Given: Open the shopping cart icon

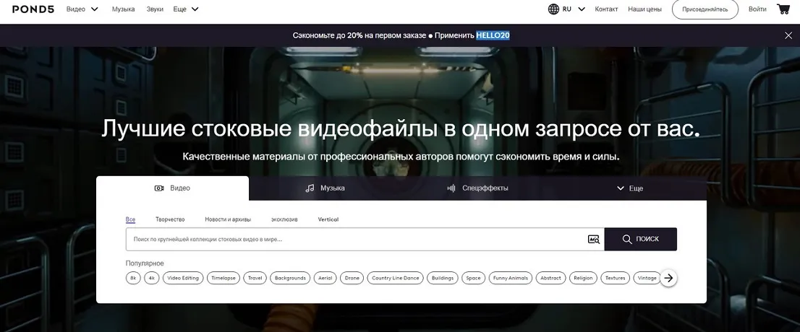Looking at the screenshot, I should tap(783, 9).
